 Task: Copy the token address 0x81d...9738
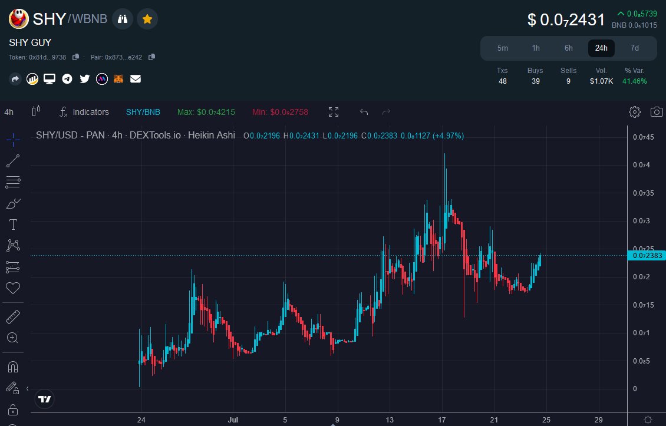click(x=75, y=57)
